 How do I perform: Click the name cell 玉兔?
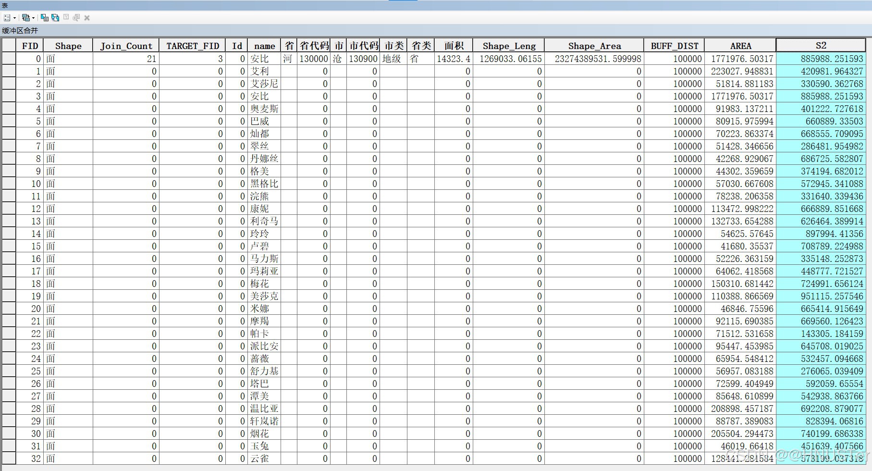point(264,446)
